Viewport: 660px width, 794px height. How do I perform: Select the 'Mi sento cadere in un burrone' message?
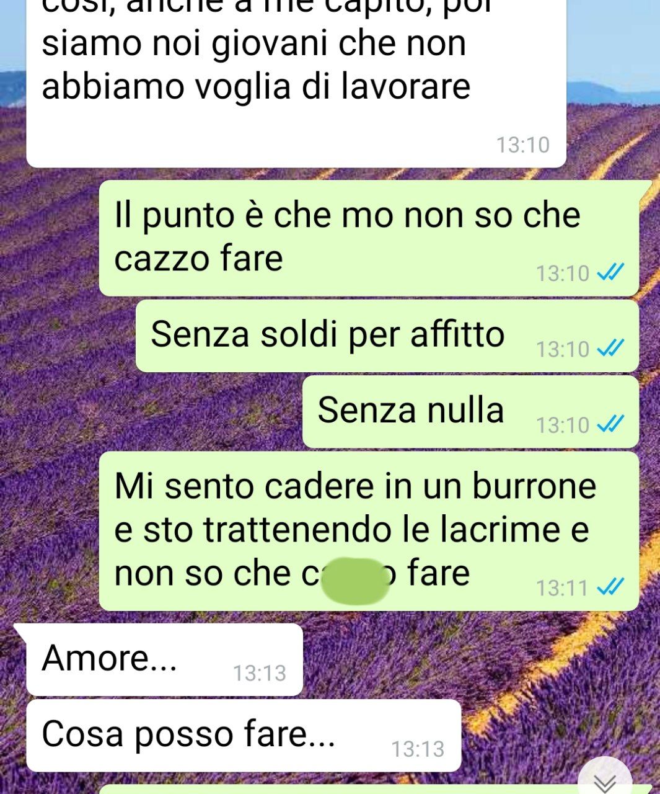[369, 531]
